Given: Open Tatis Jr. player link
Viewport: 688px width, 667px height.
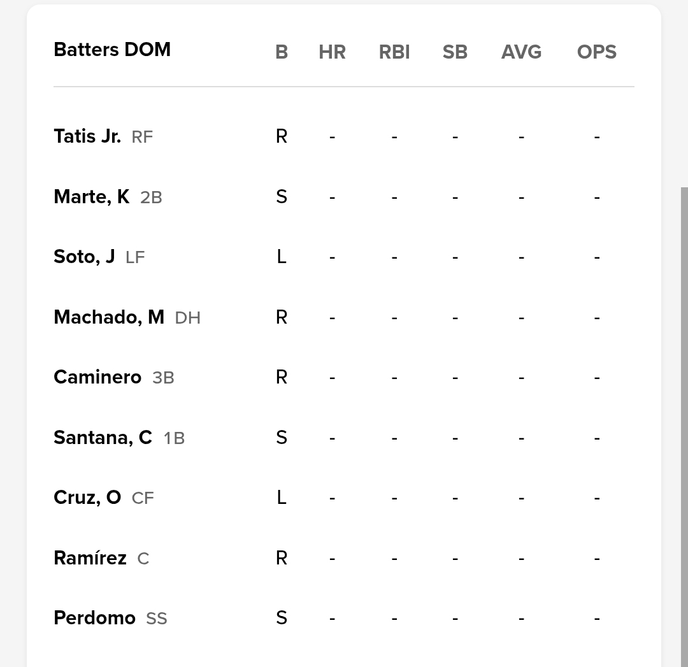Looking at the screenshot, I should [87, 136].
